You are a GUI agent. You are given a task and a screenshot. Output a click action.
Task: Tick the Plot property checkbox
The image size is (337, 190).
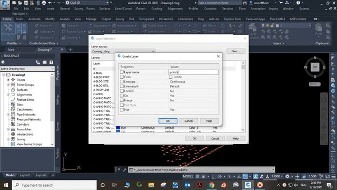122,110
